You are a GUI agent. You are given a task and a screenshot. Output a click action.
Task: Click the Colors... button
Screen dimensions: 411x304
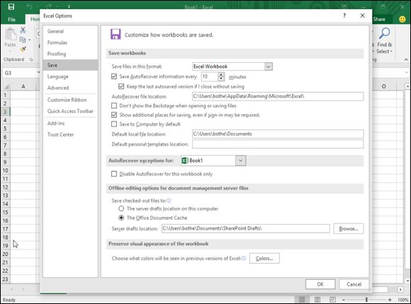click(x=264, y=258)
